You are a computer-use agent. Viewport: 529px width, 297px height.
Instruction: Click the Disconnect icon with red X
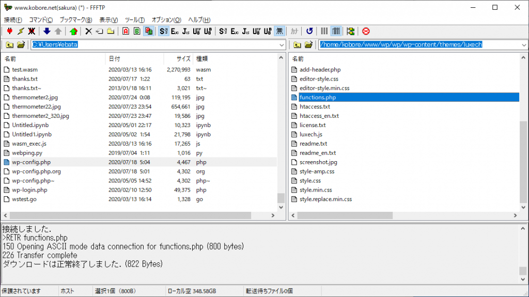coord(32,32)
